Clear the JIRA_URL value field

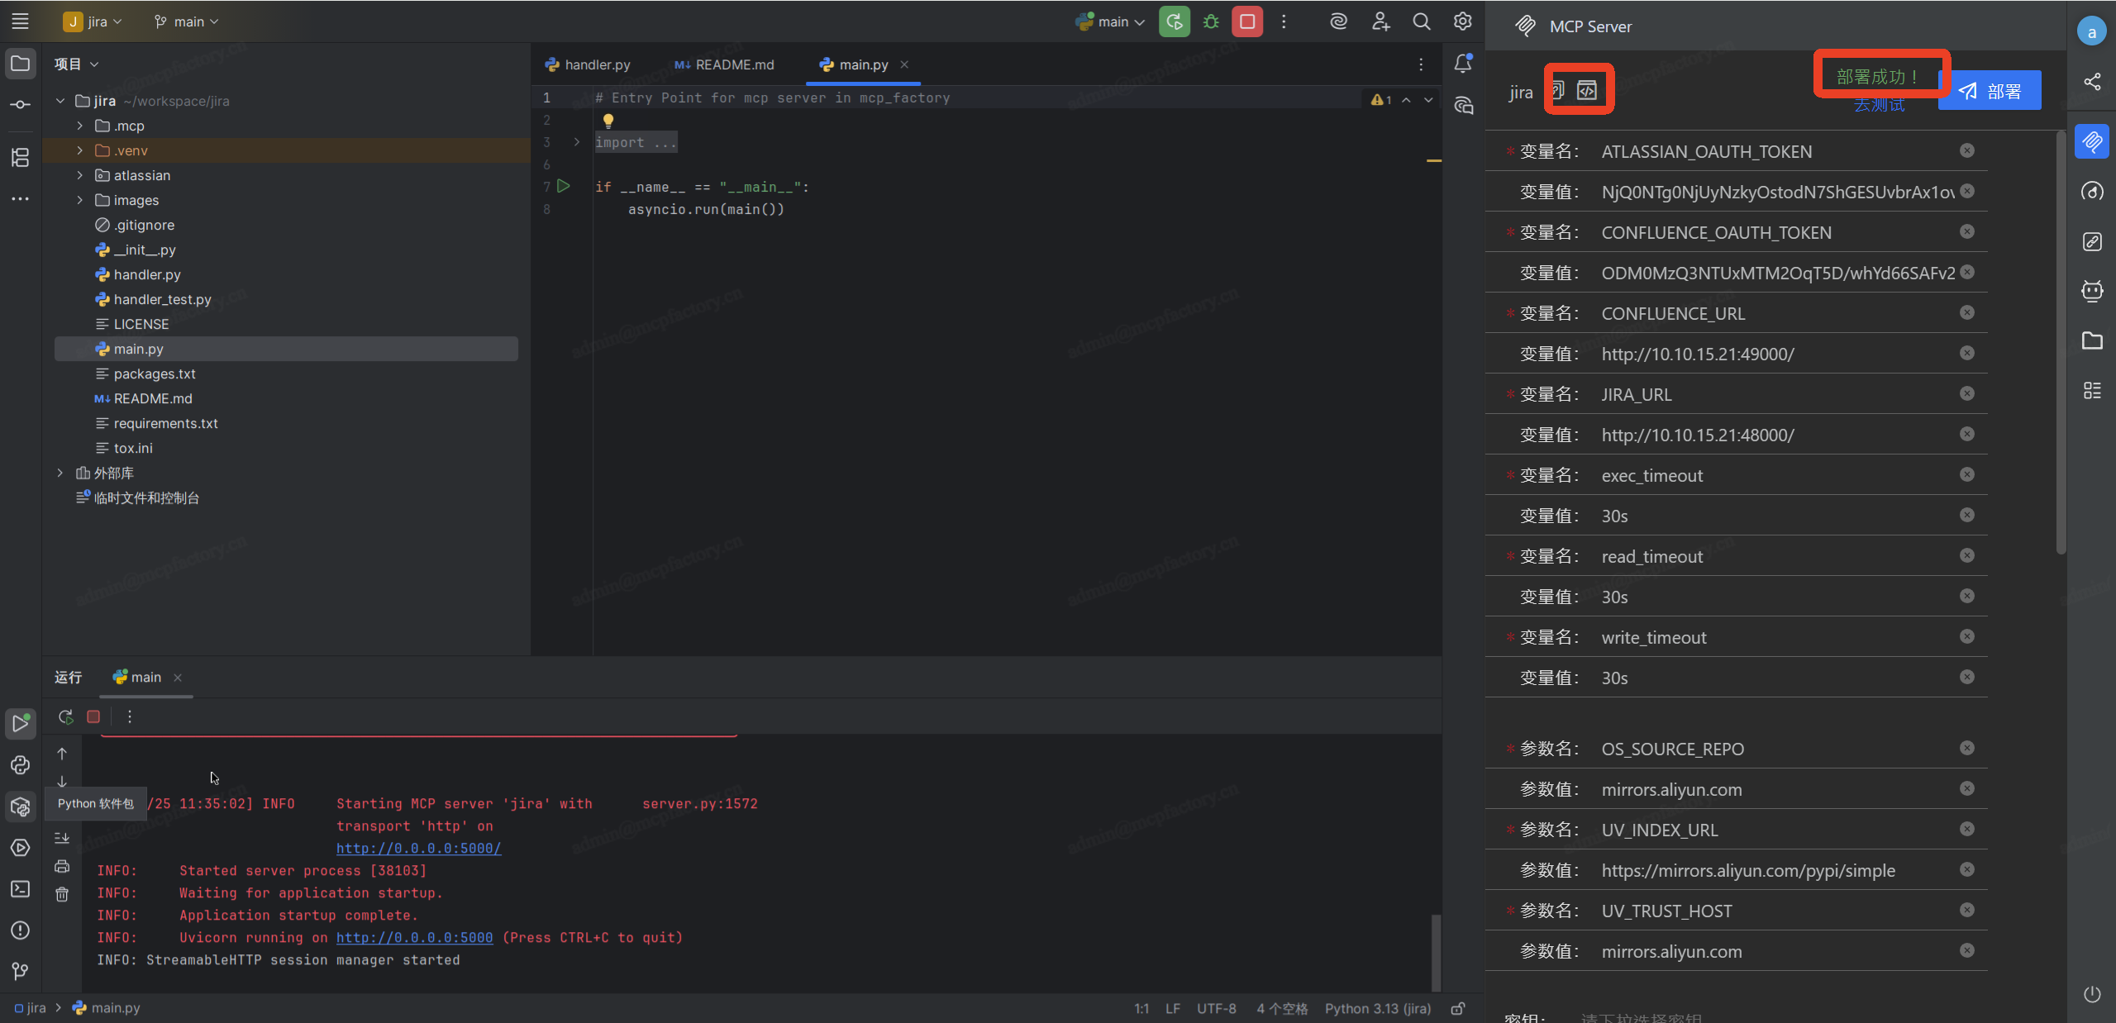(x=1967, y=434)
